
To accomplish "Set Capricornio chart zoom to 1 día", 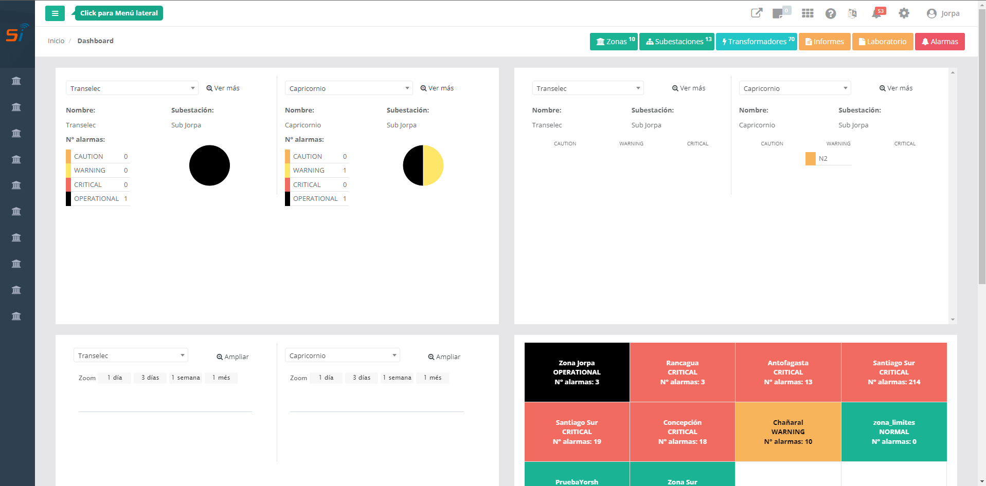I will [326, 378].
